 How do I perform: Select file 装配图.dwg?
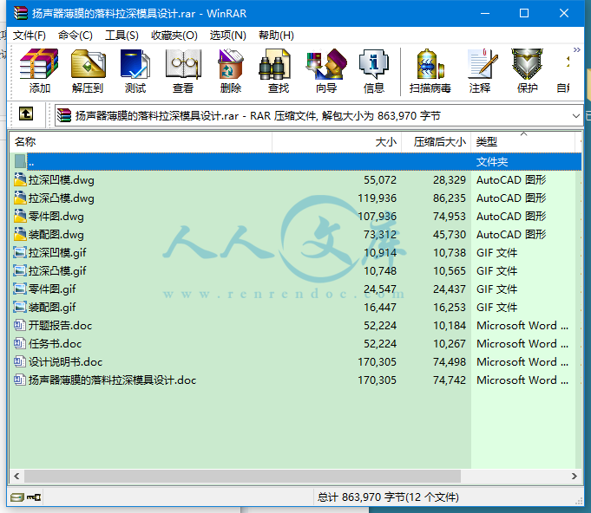point(296,235)
